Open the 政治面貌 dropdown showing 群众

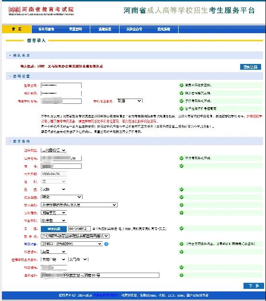[x=62, y=197]
